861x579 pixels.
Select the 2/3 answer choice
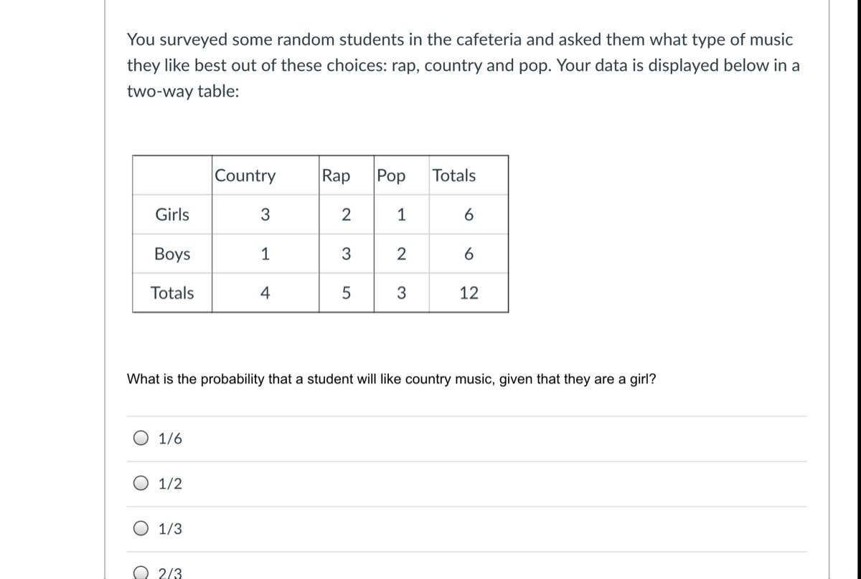coord(142,572)
